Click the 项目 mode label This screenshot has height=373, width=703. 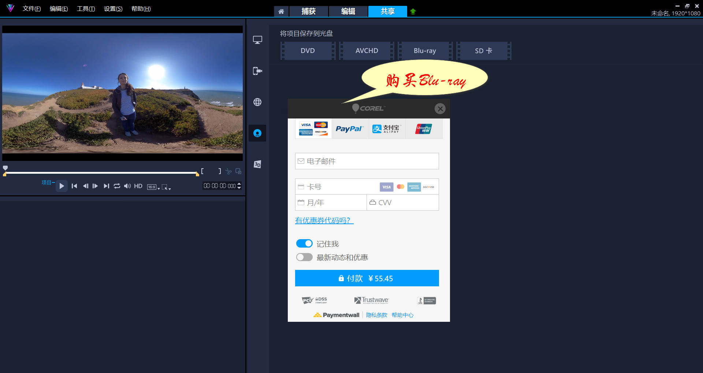[47, 182]
